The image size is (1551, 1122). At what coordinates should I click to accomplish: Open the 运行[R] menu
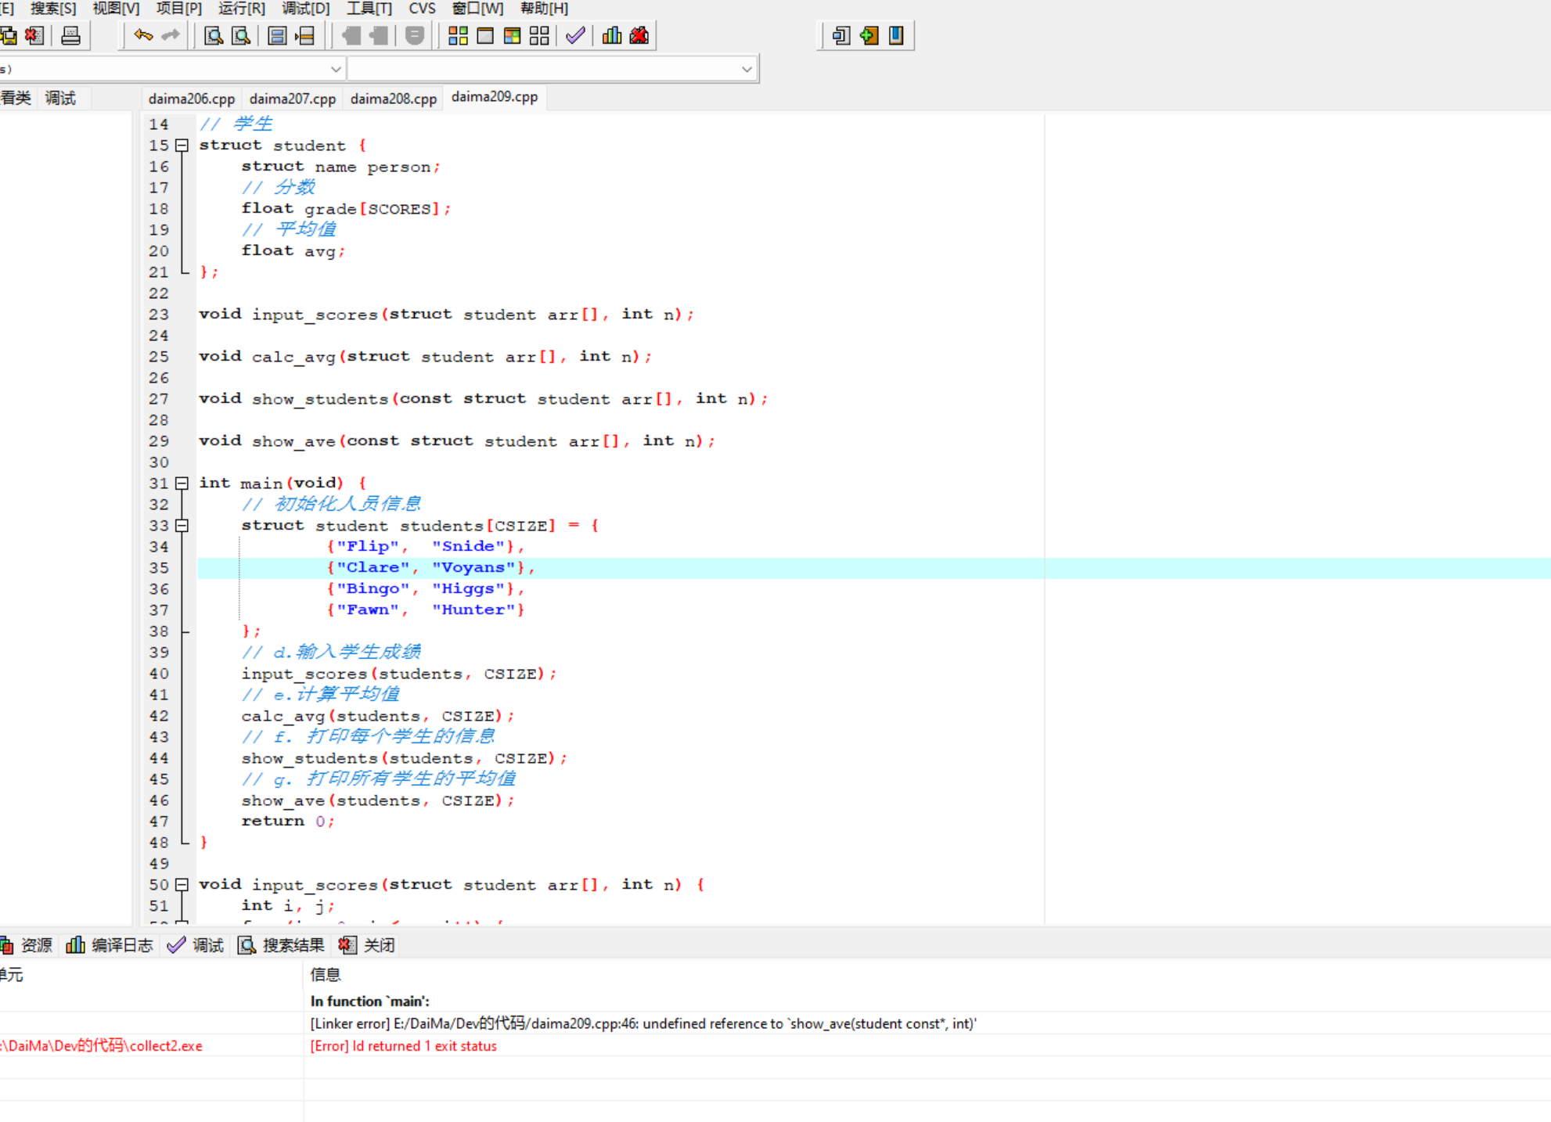241,9
